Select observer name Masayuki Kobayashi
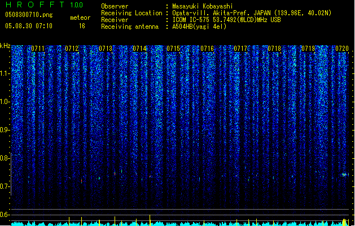 coord(203,6)
